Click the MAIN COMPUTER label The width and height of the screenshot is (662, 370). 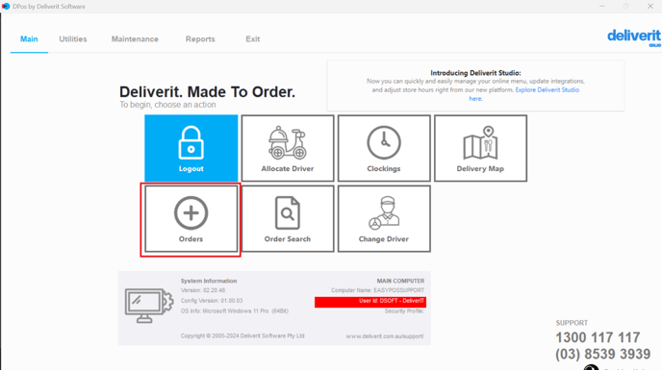(x=400, y=281)
